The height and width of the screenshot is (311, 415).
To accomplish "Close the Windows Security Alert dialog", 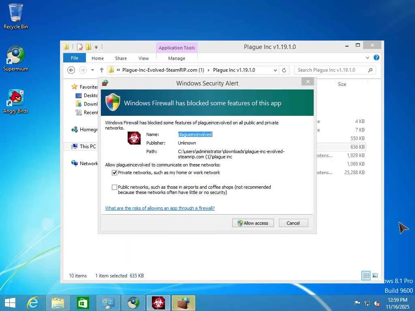I will 308,82.
